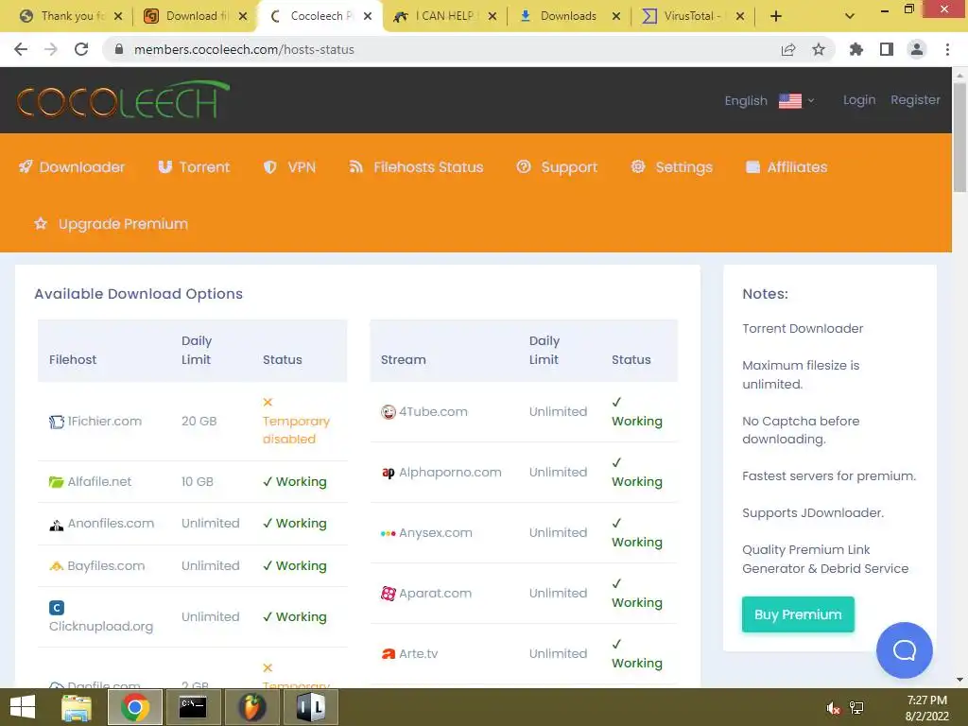The image size is (968, 726).
Task: Open the Torrent page
Action: coord(194,167)
